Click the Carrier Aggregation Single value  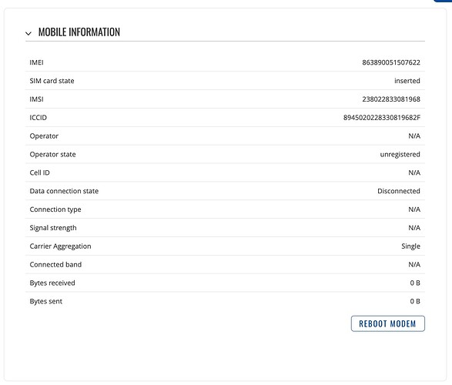[x=410, y=246]
